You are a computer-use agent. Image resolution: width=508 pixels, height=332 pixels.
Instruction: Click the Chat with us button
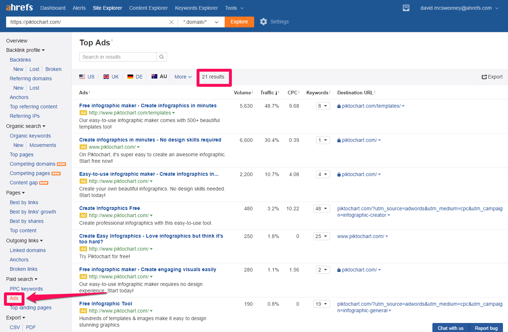(451, 328)
